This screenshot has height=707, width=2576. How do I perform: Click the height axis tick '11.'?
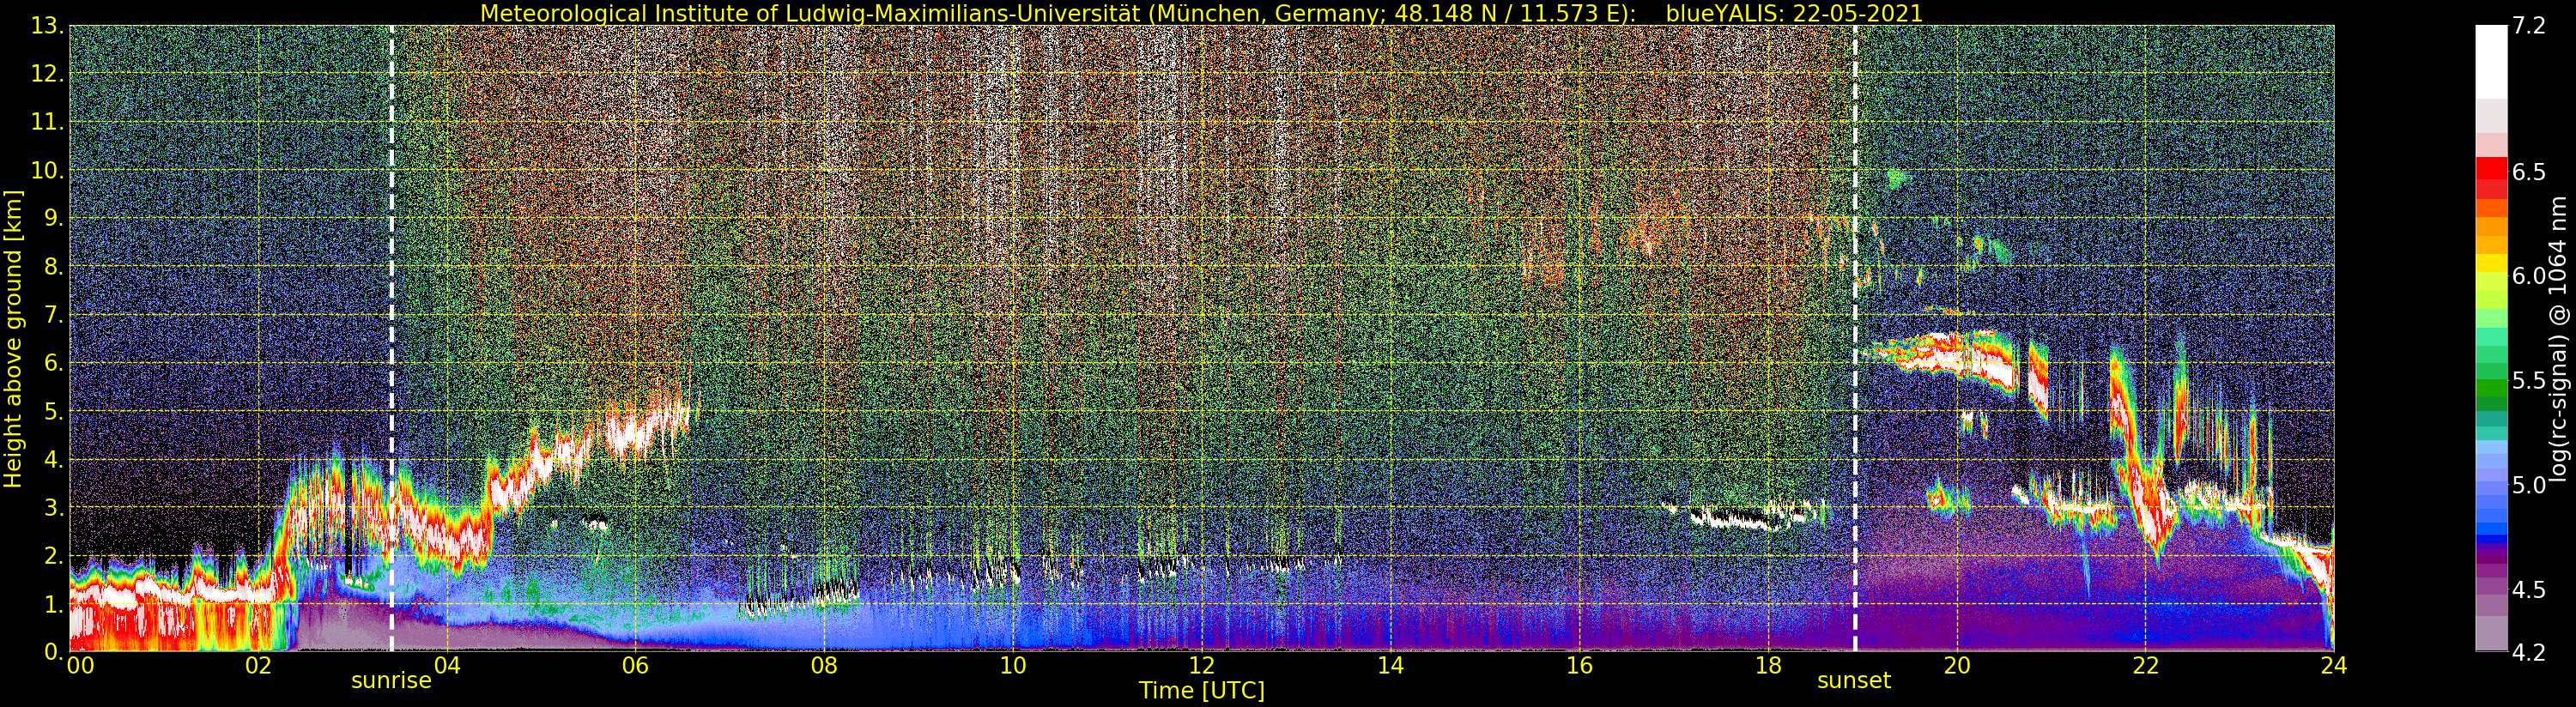48,122
